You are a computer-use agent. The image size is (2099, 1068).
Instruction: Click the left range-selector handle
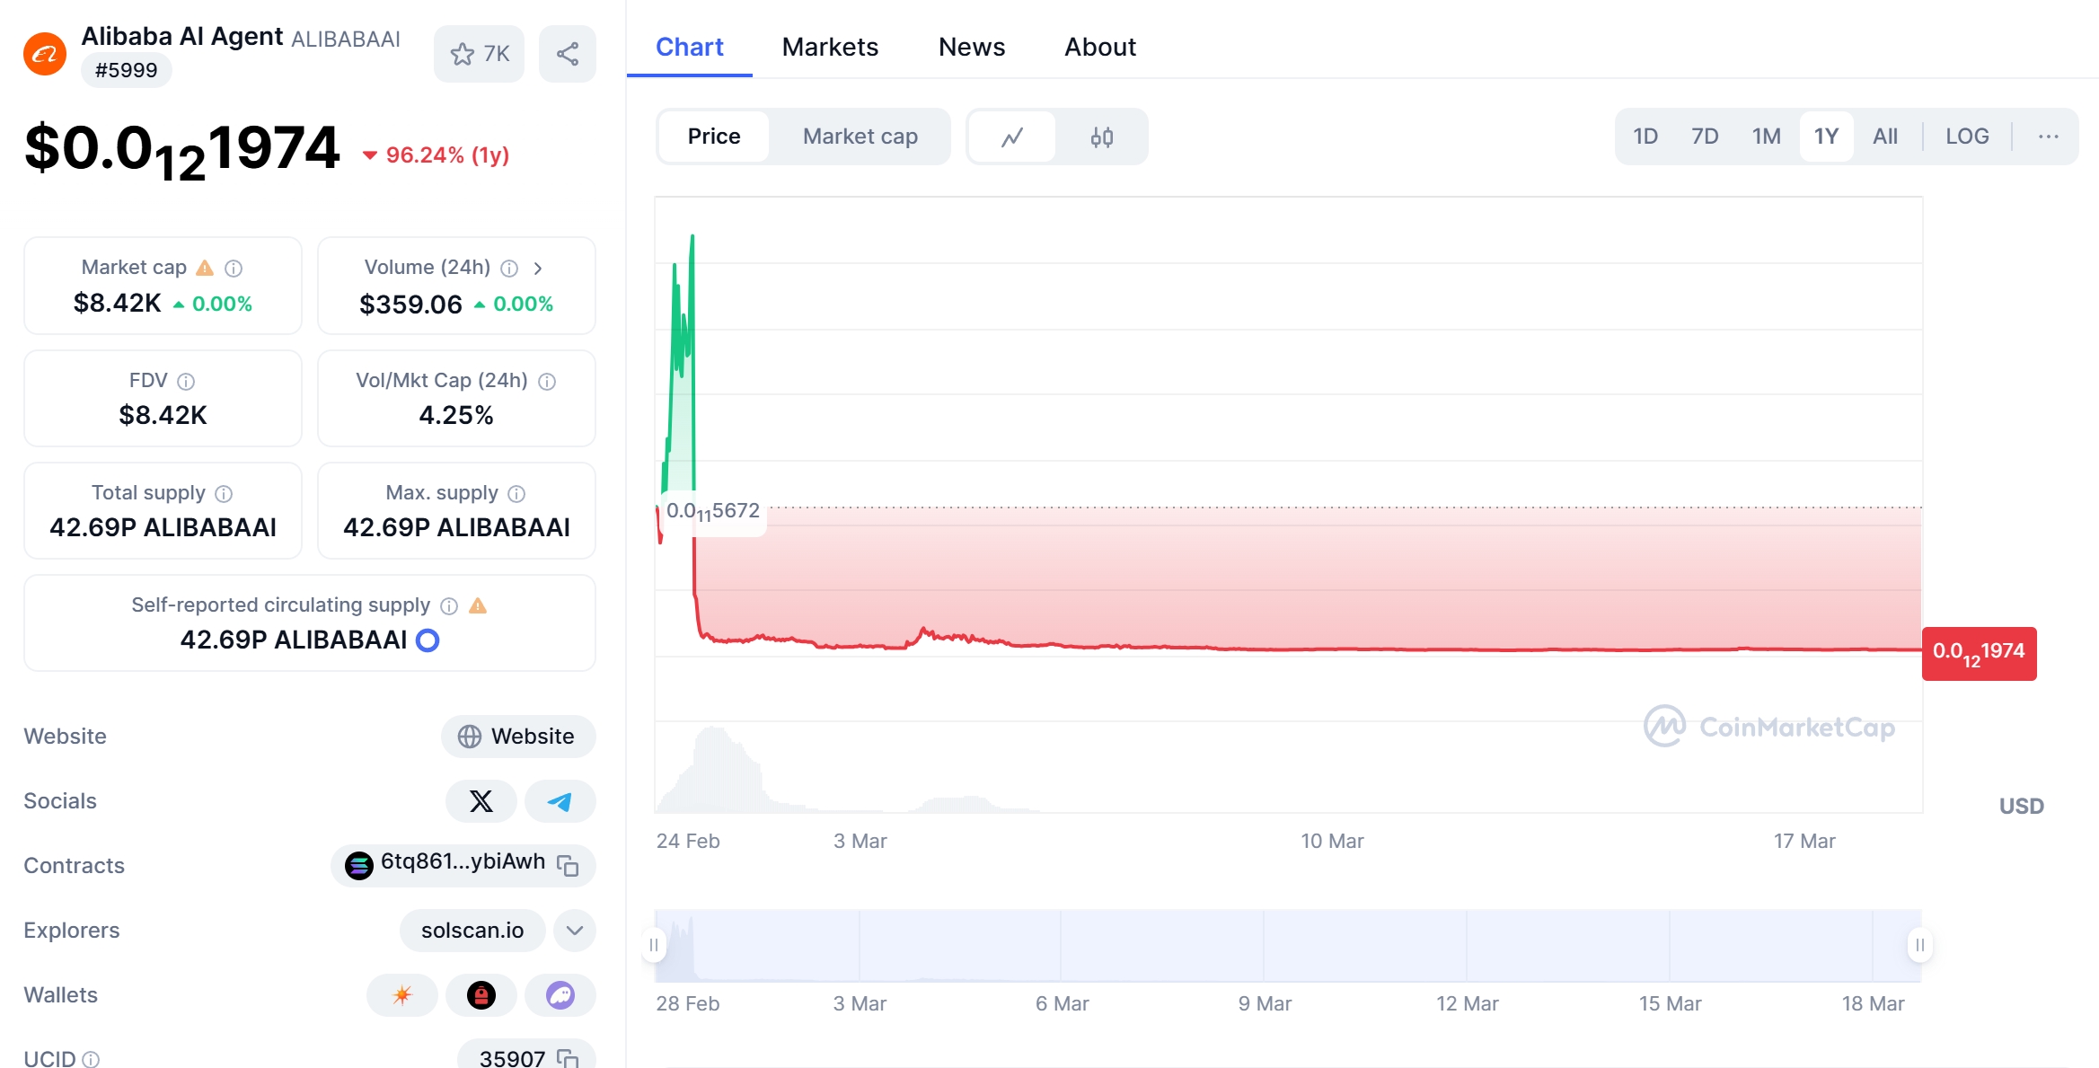(x=654, y=945)
